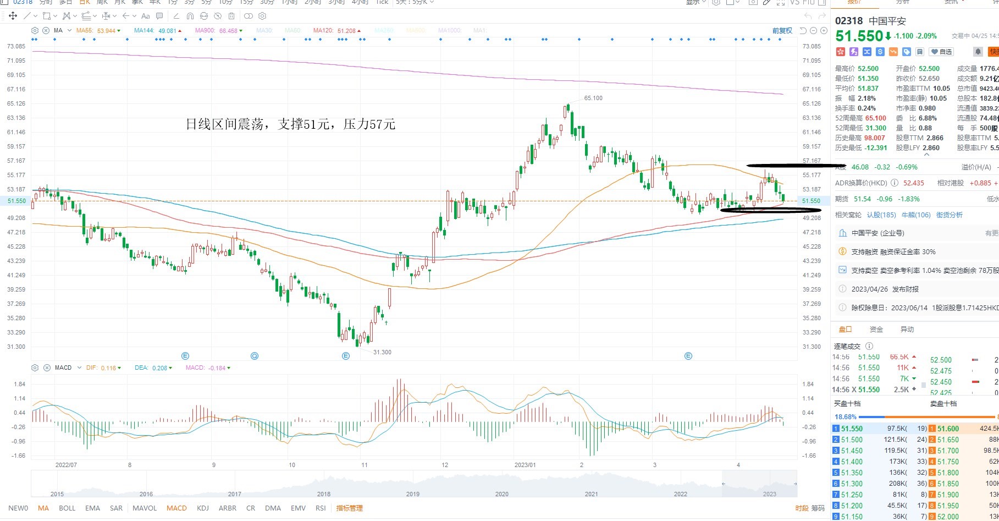Screen dimensions: 999x521
Task: Toggle DIF line visibility
Action: [103, 368]
